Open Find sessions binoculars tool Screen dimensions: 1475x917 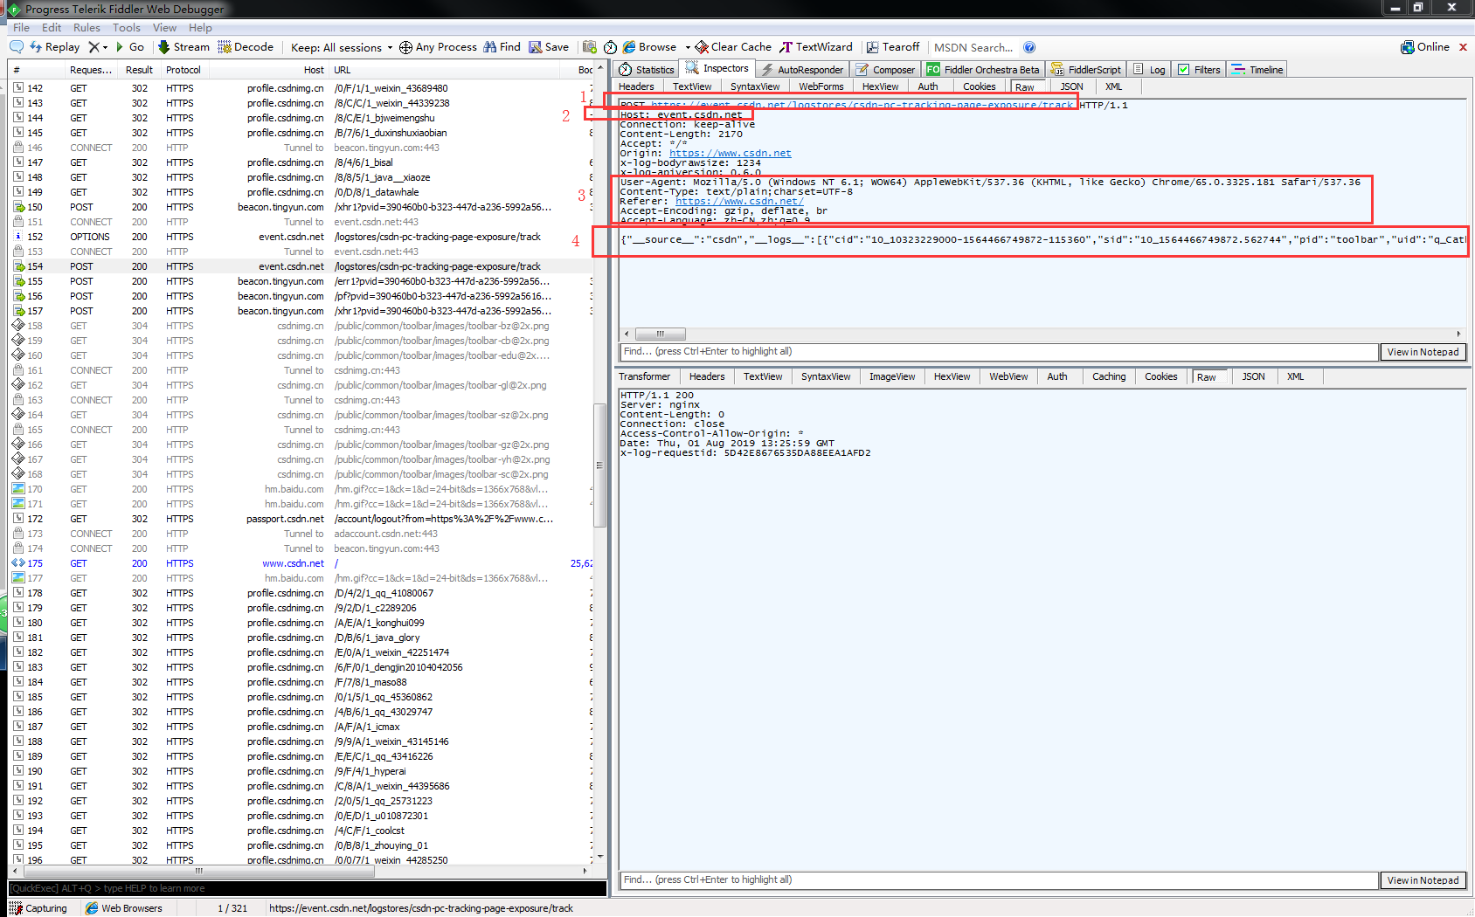[502, 47]
